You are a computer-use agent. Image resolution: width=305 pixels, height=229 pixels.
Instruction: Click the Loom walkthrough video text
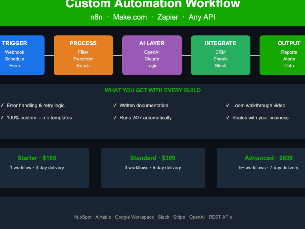pos(259,106)
